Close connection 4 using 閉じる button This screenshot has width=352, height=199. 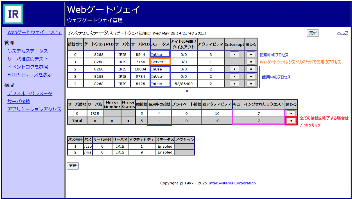click(251, 84)
